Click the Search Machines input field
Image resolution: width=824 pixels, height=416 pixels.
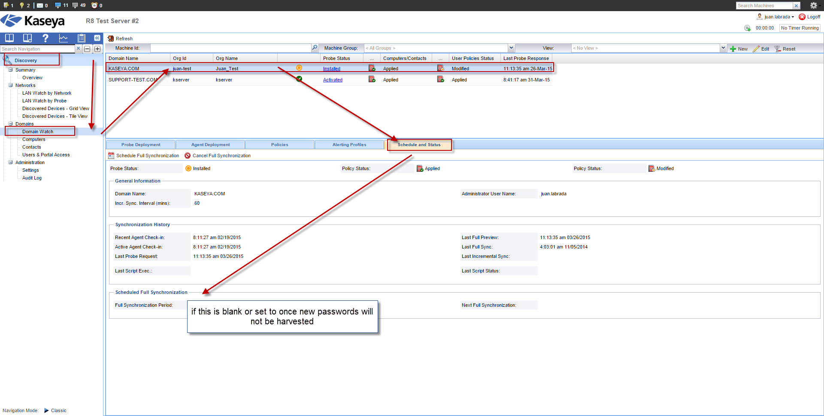[764, 6]
